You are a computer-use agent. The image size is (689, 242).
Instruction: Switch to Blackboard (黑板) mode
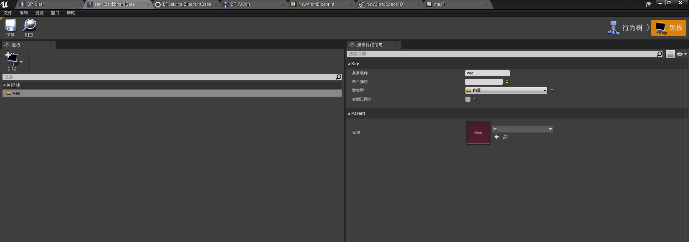click(669, 28)
